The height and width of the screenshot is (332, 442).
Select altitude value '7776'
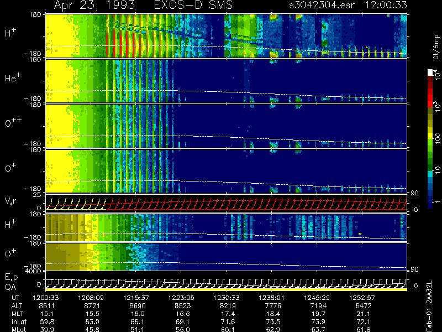273,306
